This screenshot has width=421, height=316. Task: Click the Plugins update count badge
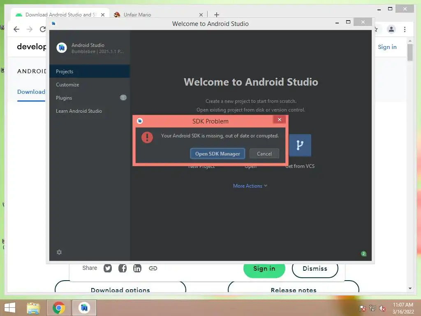(123, 98)
